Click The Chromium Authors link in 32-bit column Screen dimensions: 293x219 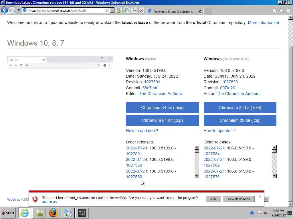(238, 94)
